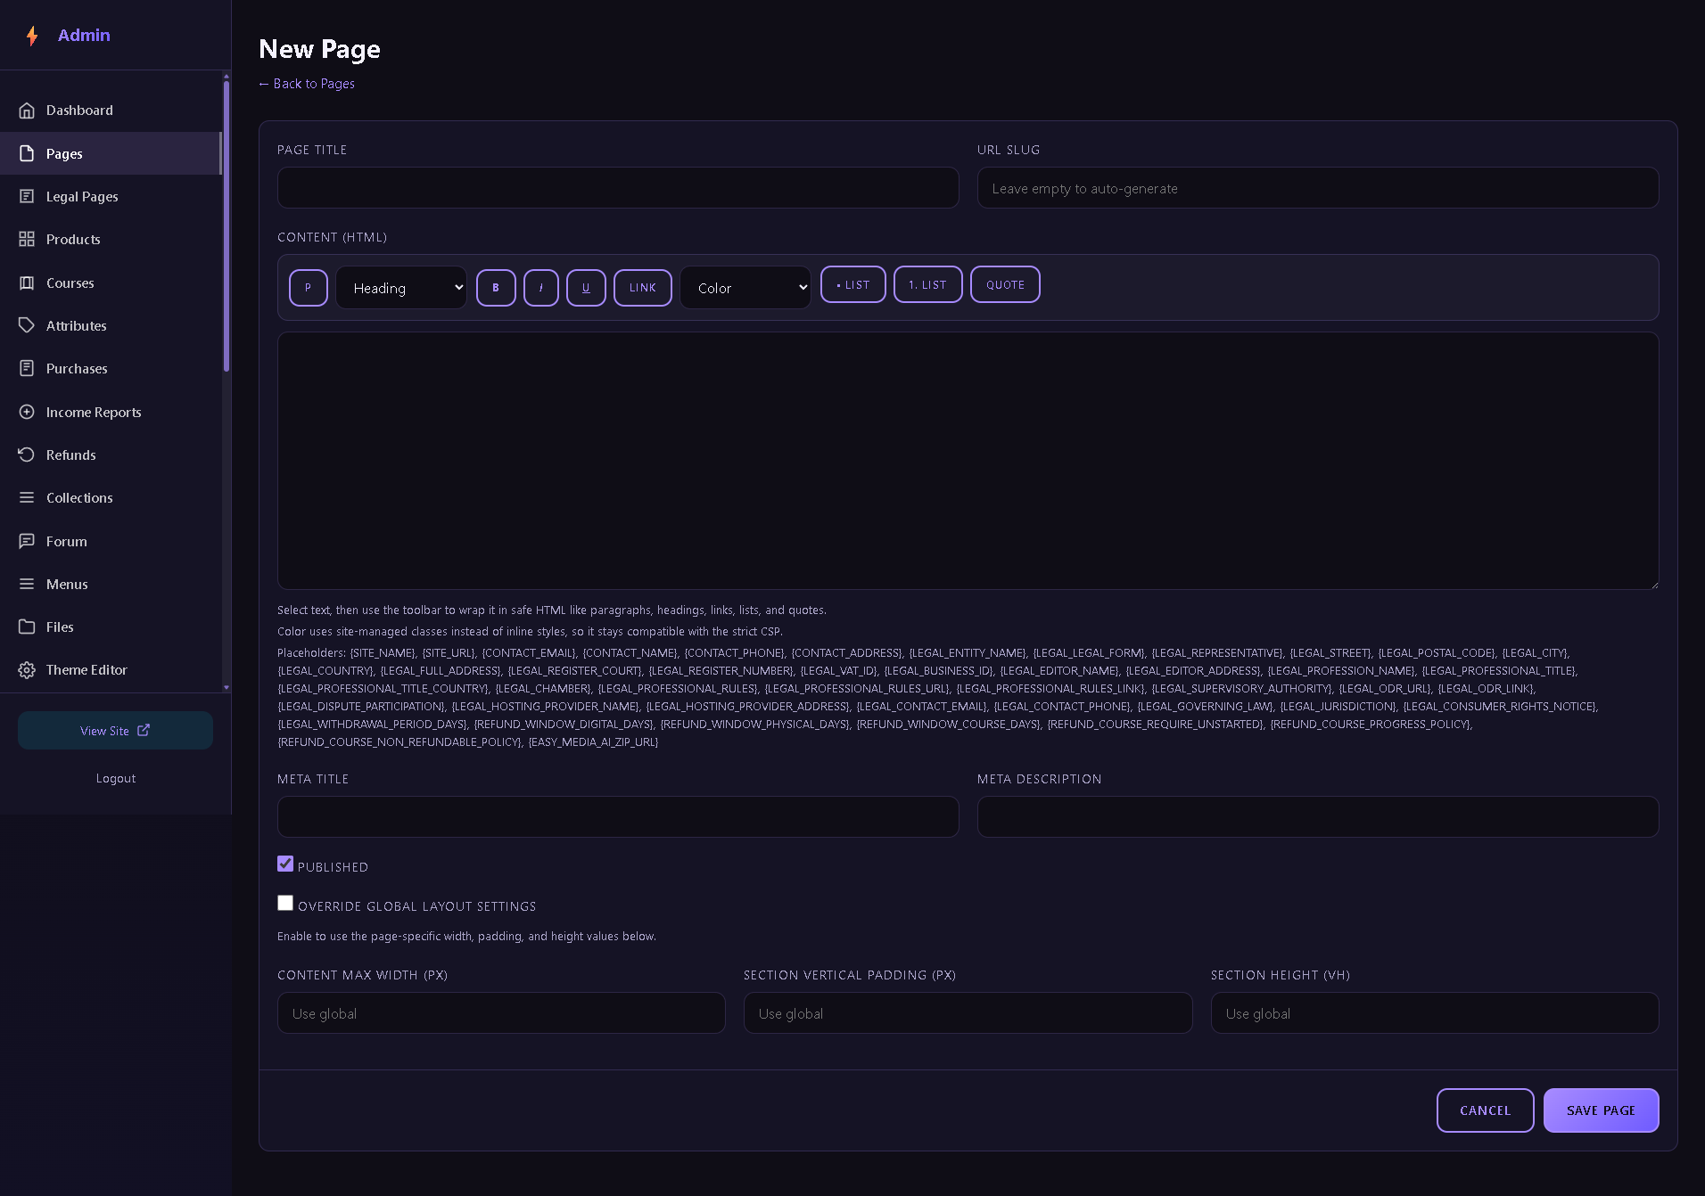Open the Color dropdown in the toolbar
Viewport: 1705px width, 1196px height.
[745, 288]
